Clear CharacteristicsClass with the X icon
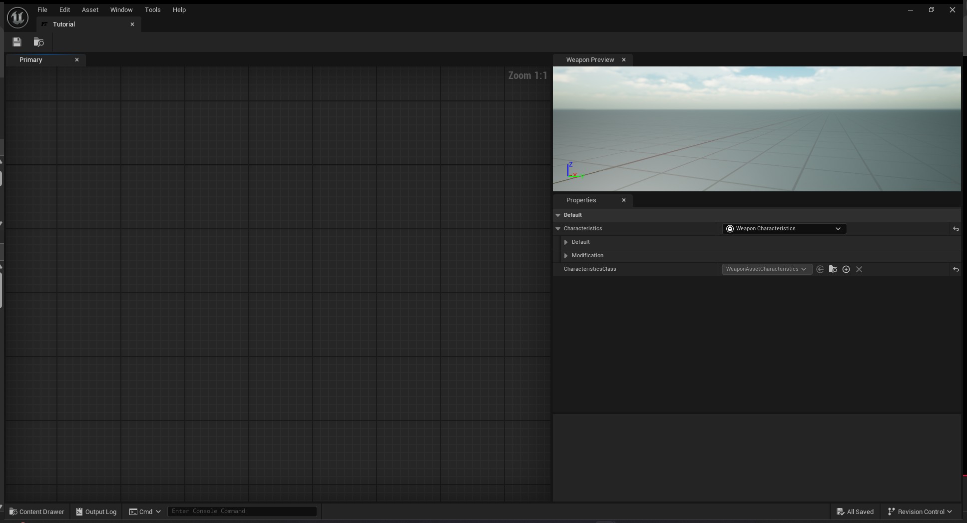The image size is (967, 523). point(859,269)
